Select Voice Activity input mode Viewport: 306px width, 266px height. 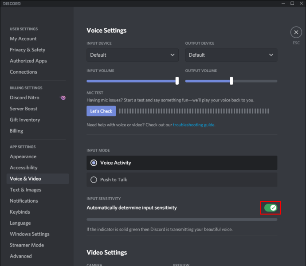(x=182, y=163)
